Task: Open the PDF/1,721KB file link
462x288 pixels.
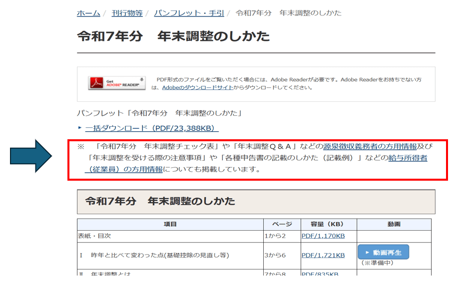Action: [x=323, y=255]
